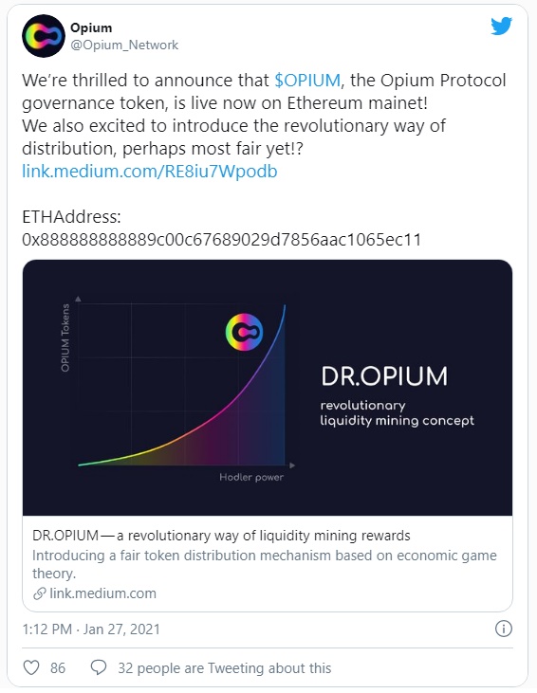Open the tweet info icon
Screen dimensions: 537x693
(504, 629)
